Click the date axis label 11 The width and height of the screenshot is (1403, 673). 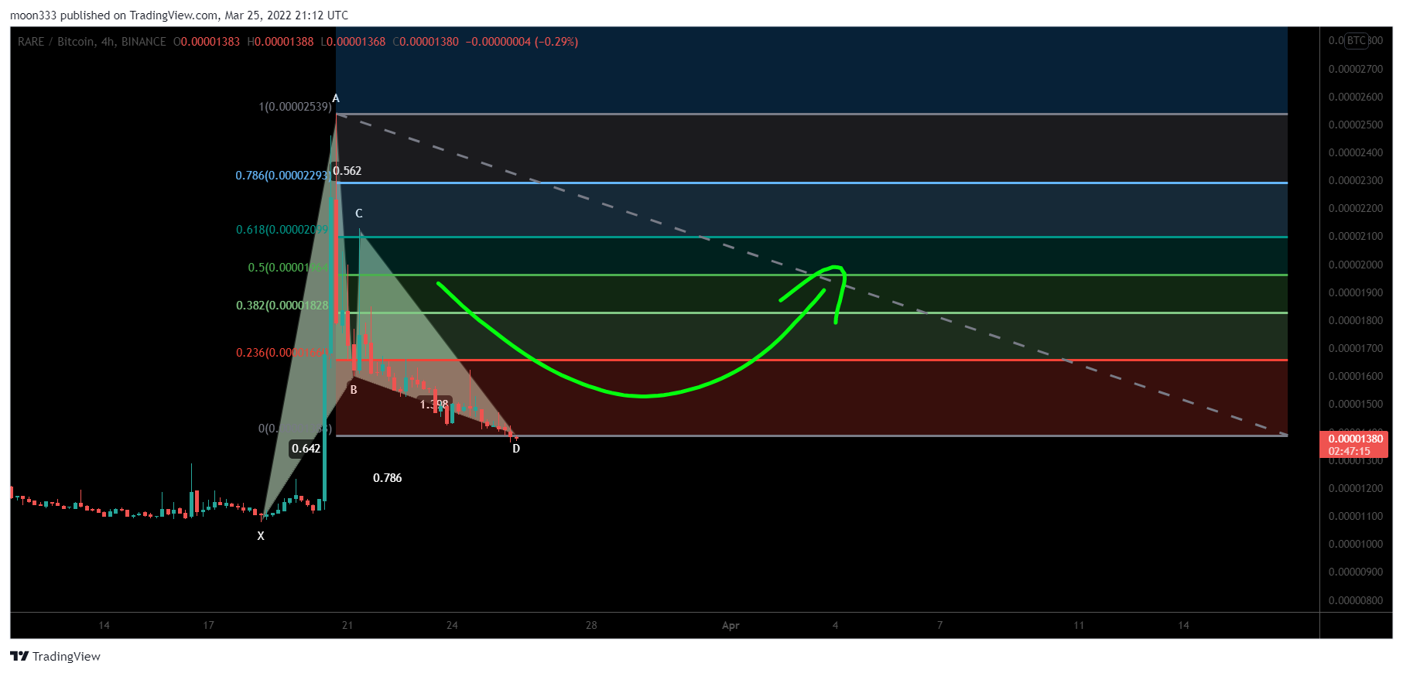click(x=1079, y=625)
